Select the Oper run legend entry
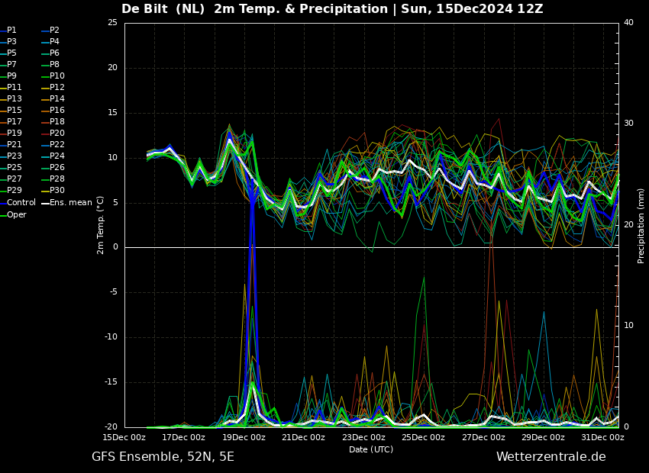 coord(16,215)
